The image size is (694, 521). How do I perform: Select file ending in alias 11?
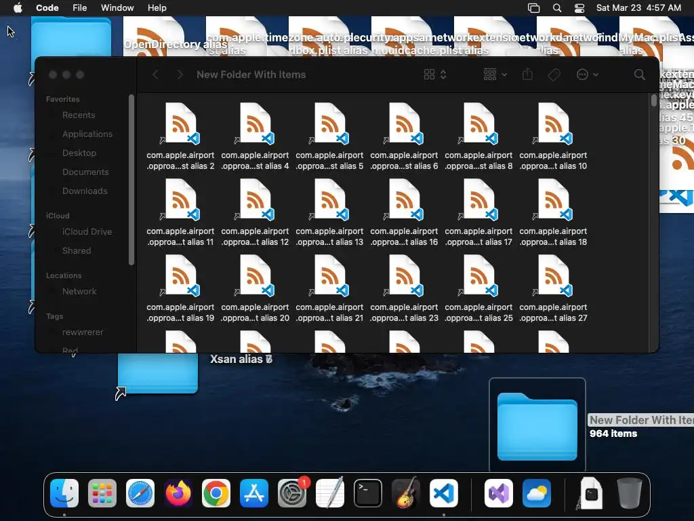[x=180, y=212]
